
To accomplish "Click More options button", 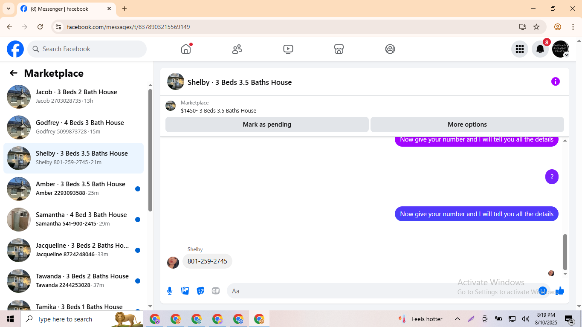I will [x=467, y=124].
